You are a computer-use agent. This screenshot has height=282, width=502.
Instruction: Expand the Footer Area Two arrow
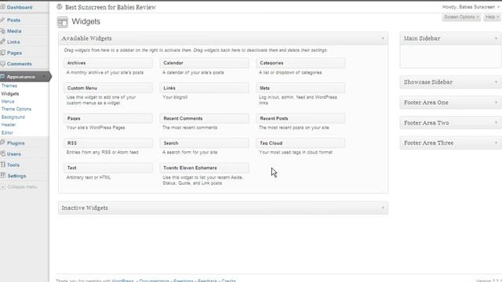pyautogui.click(x=496, y=122)
